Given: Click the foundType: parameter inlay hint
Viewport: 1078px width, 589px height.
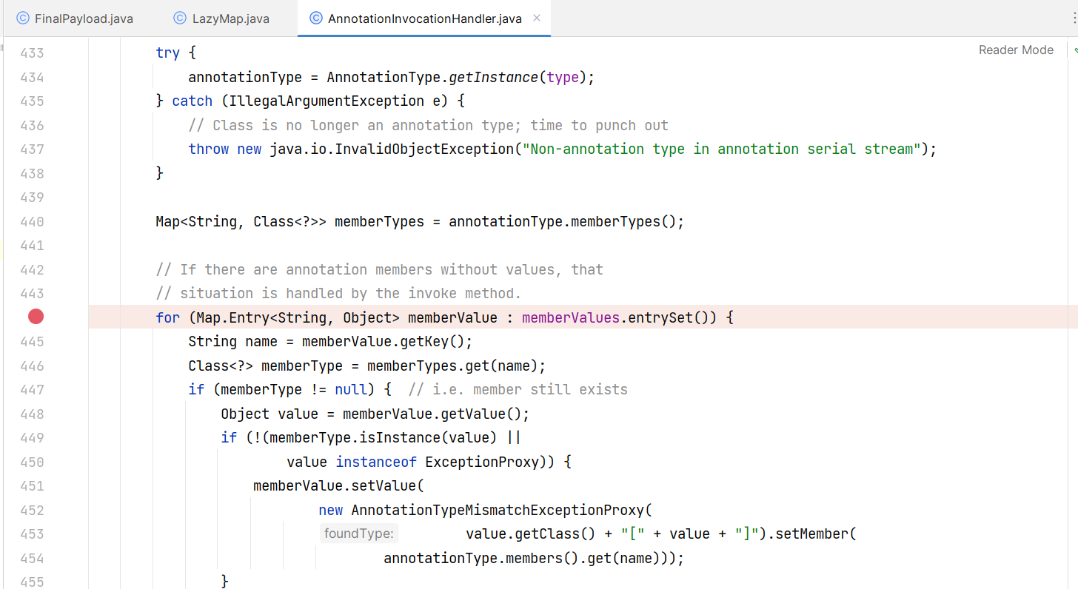Looking at the screenshot, I should (x=359, y=534).
